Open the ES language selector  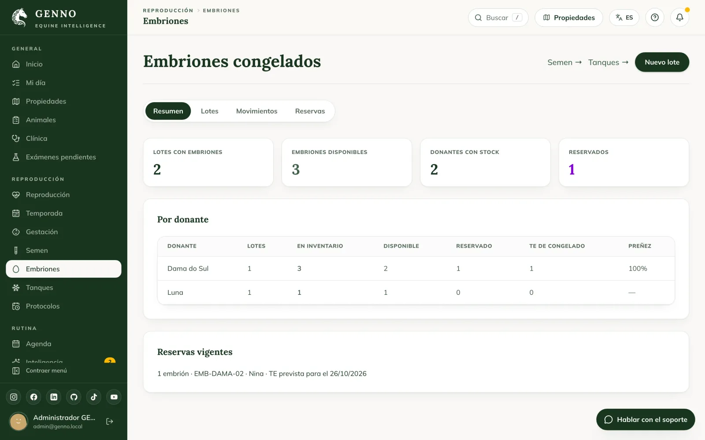click(624, 18)
